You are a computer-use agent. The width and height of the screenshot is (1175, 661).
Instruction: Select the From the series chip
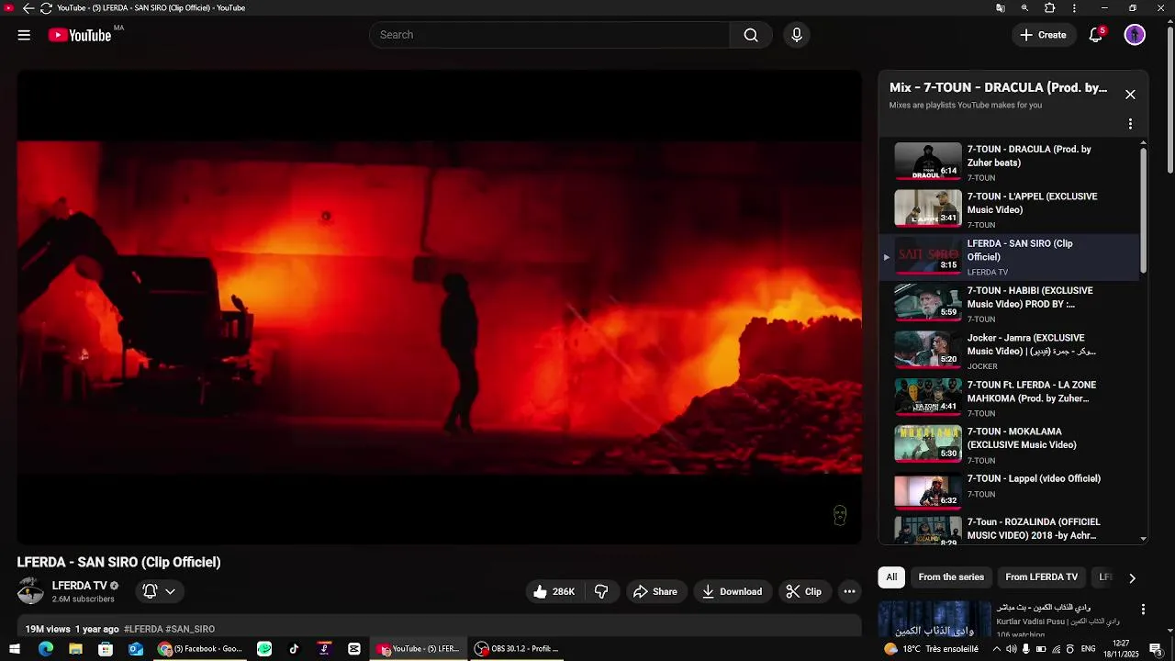[x=951, y=577]
